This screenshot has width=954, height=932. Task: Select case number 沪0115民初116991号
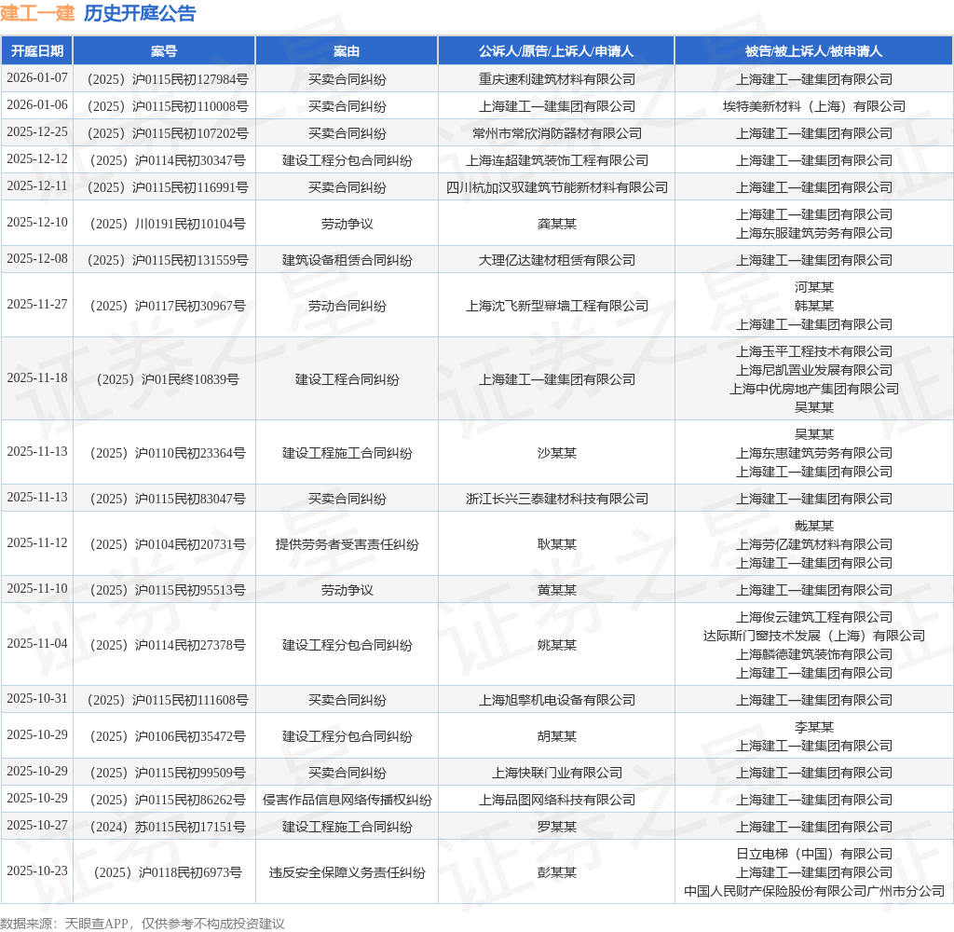click(x=168, y=187)
